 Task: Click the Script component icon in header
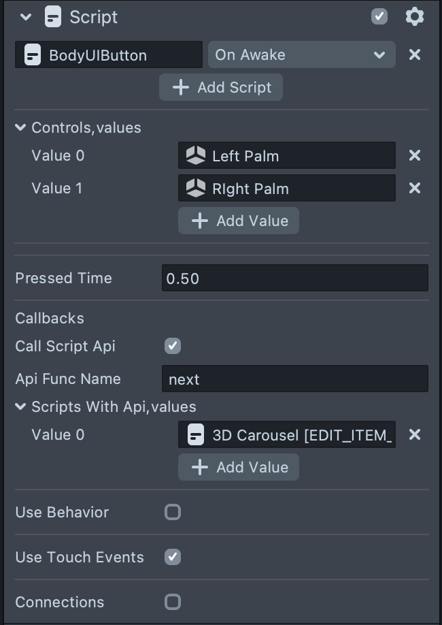pos(53,17)
